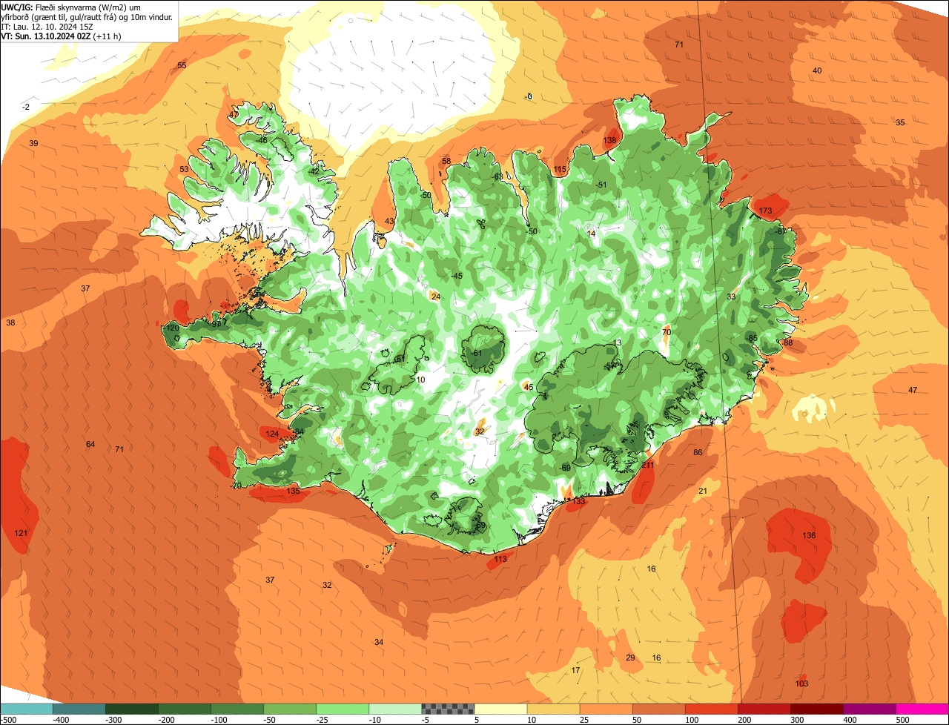The image size is (949, 725).
Task: Select the legend swatch above the -200 label
Action: pyautogui.click(x=184, y=709)
